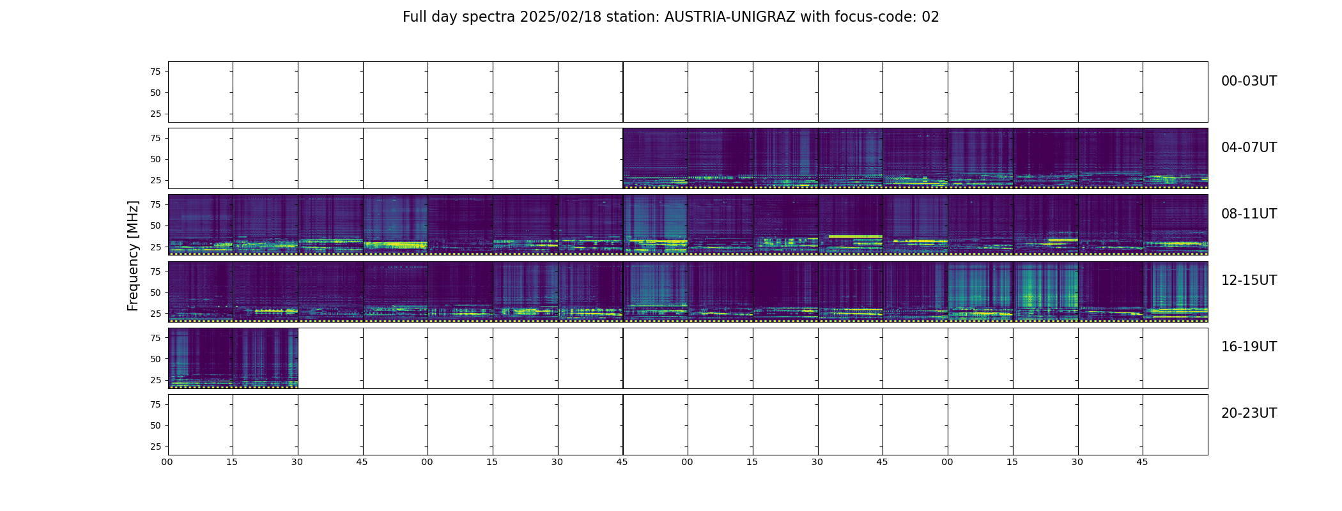Click the 25 tick of the 20-23UT row
The image size is (1342, 511).
(155, 446)
